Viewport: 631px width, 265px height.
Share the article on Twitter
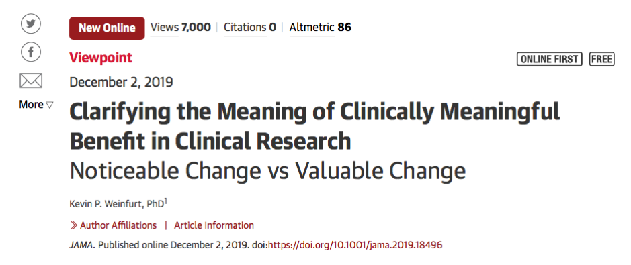[31, 25]
